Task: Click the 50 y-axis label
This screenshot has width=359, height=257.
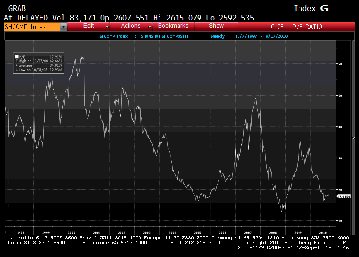Action: (x=340, y=96)
